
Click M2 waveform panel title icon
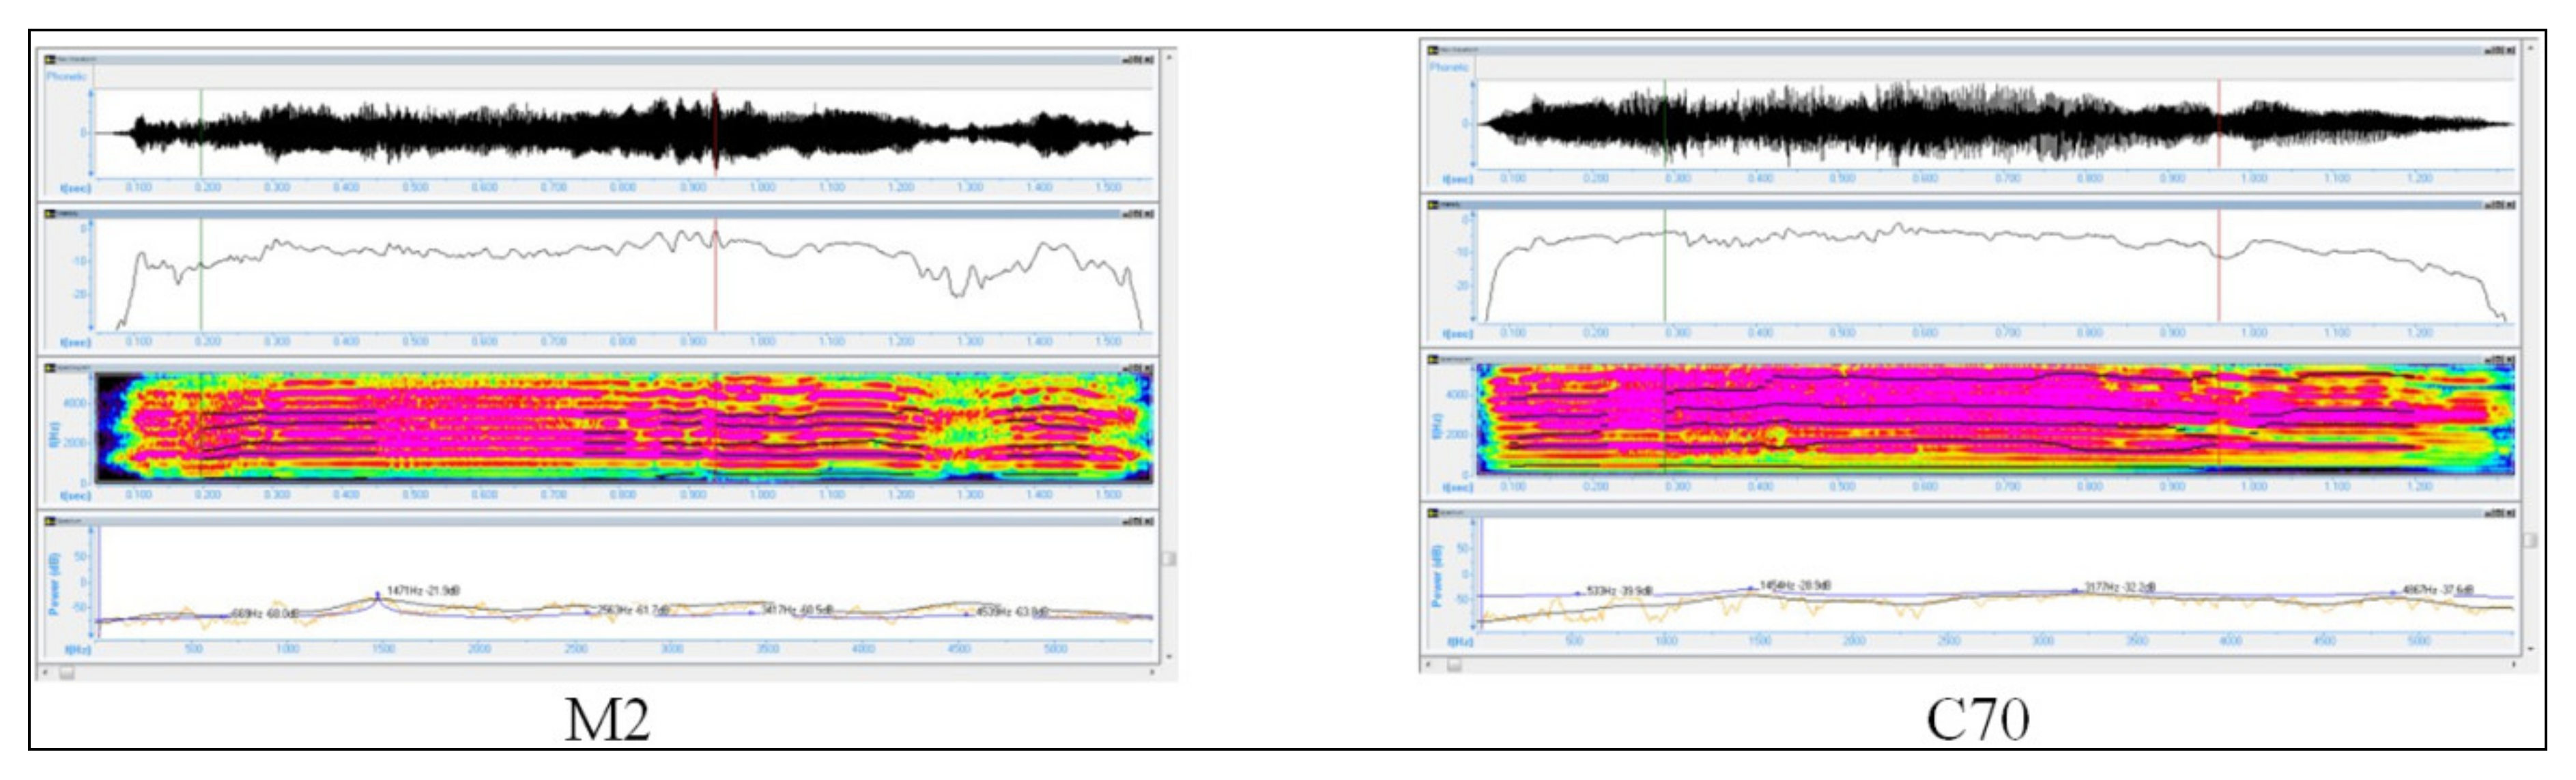[x=51, y=60]
